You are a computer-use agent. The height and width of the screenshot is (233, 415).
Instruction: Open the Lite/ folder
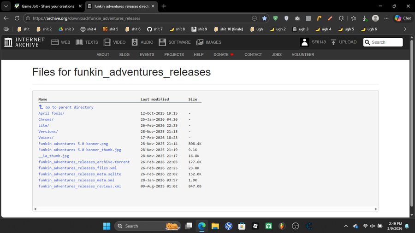[x=44, y=125]
